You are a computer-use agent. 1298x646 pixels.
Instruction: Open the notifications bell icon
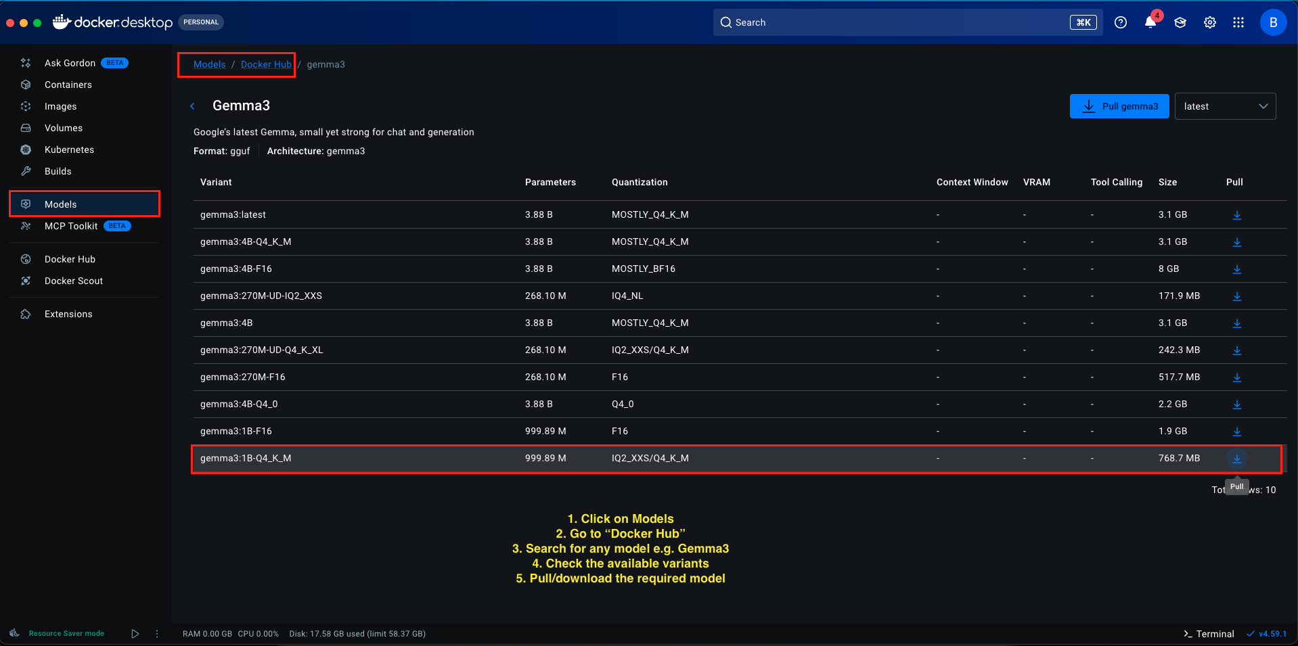1150,22
